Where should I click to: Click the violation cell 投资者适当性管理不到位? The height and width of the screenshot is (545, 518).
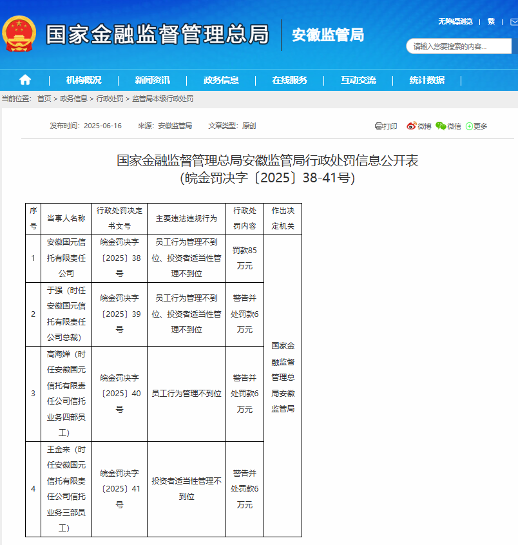tap(186, 489)
